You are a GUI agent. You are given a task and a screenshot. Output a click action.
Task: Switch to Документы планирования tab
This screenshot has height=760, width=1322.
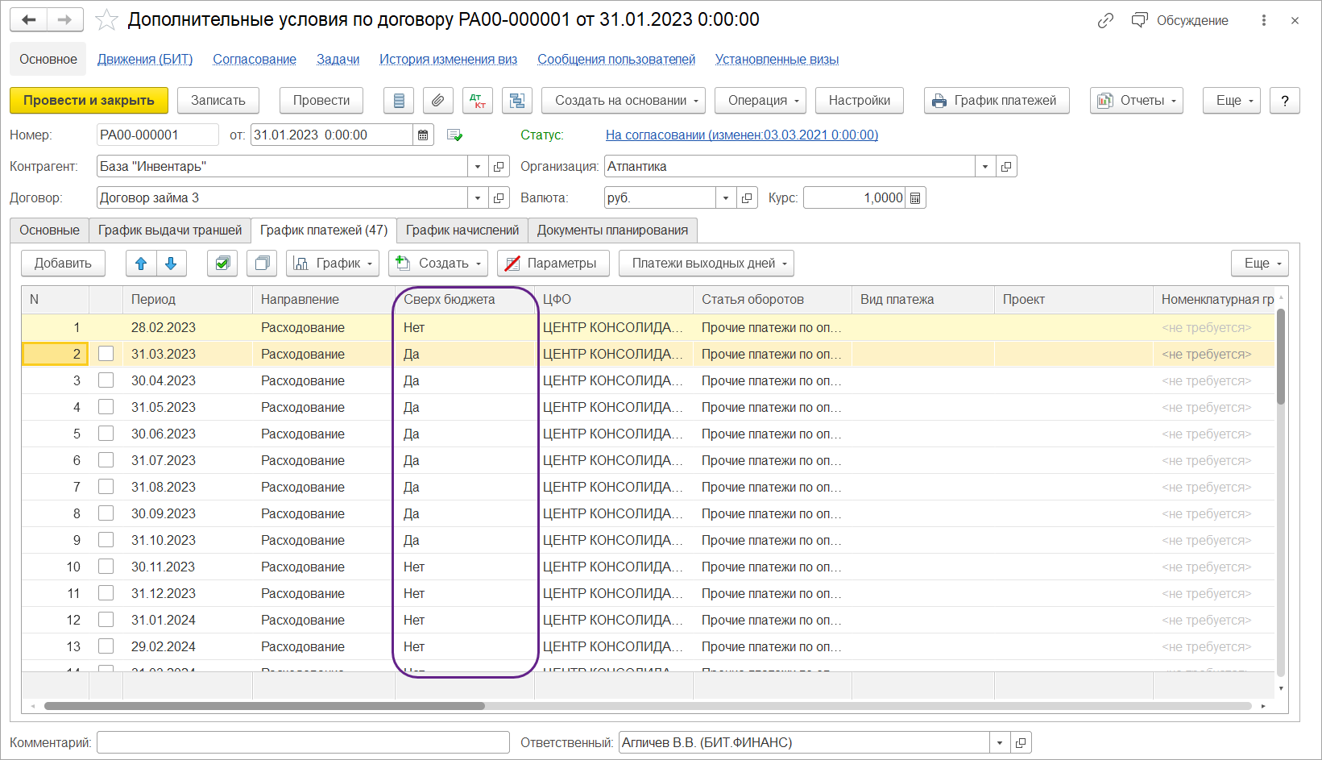(x=612, y=230)
